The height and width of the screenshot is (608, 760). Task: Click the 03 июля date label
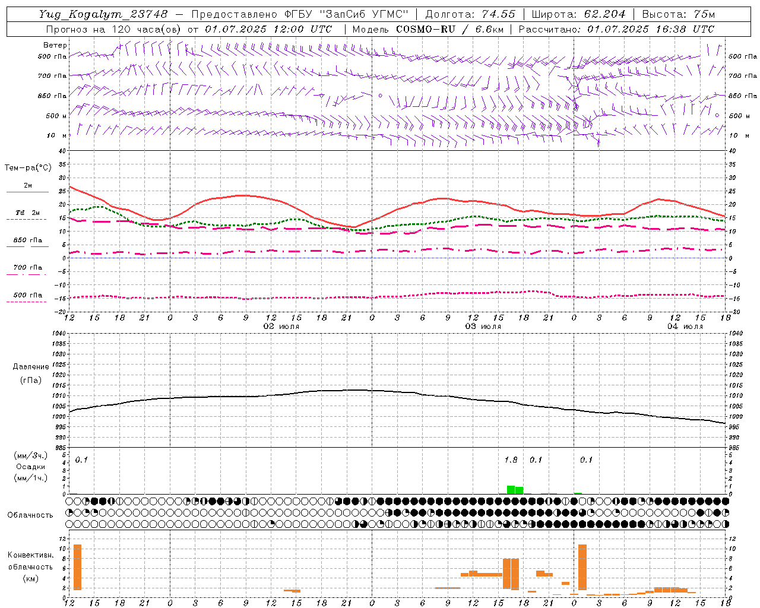[x=483, y=327]
